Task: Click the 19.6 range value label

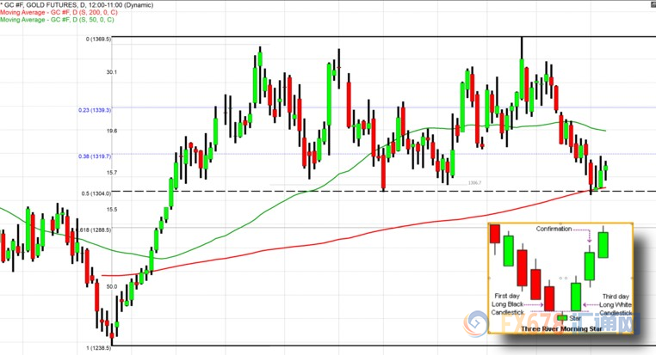Action: (x=112, y=131)
